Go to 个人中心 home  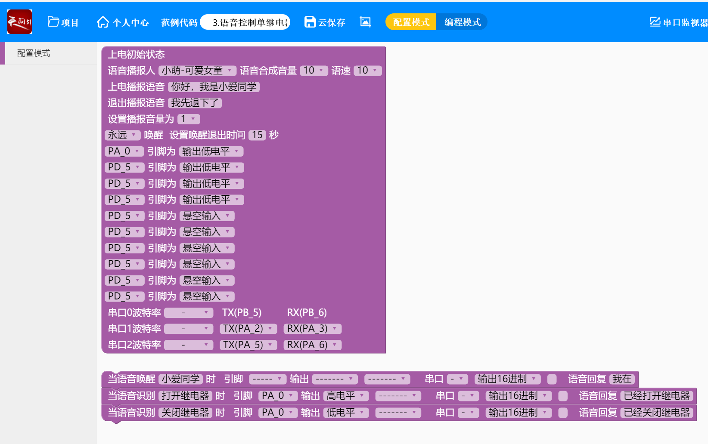tap(123, 22)
